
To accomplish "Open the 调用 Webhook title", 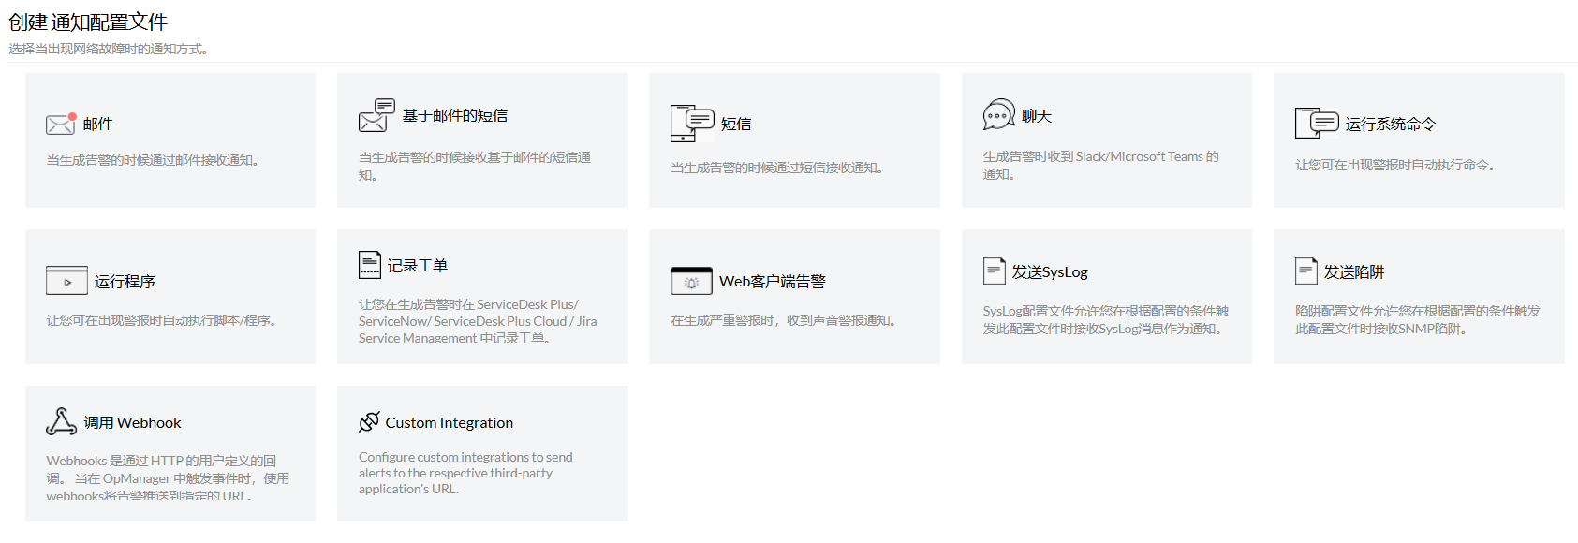I will point(133,422).
